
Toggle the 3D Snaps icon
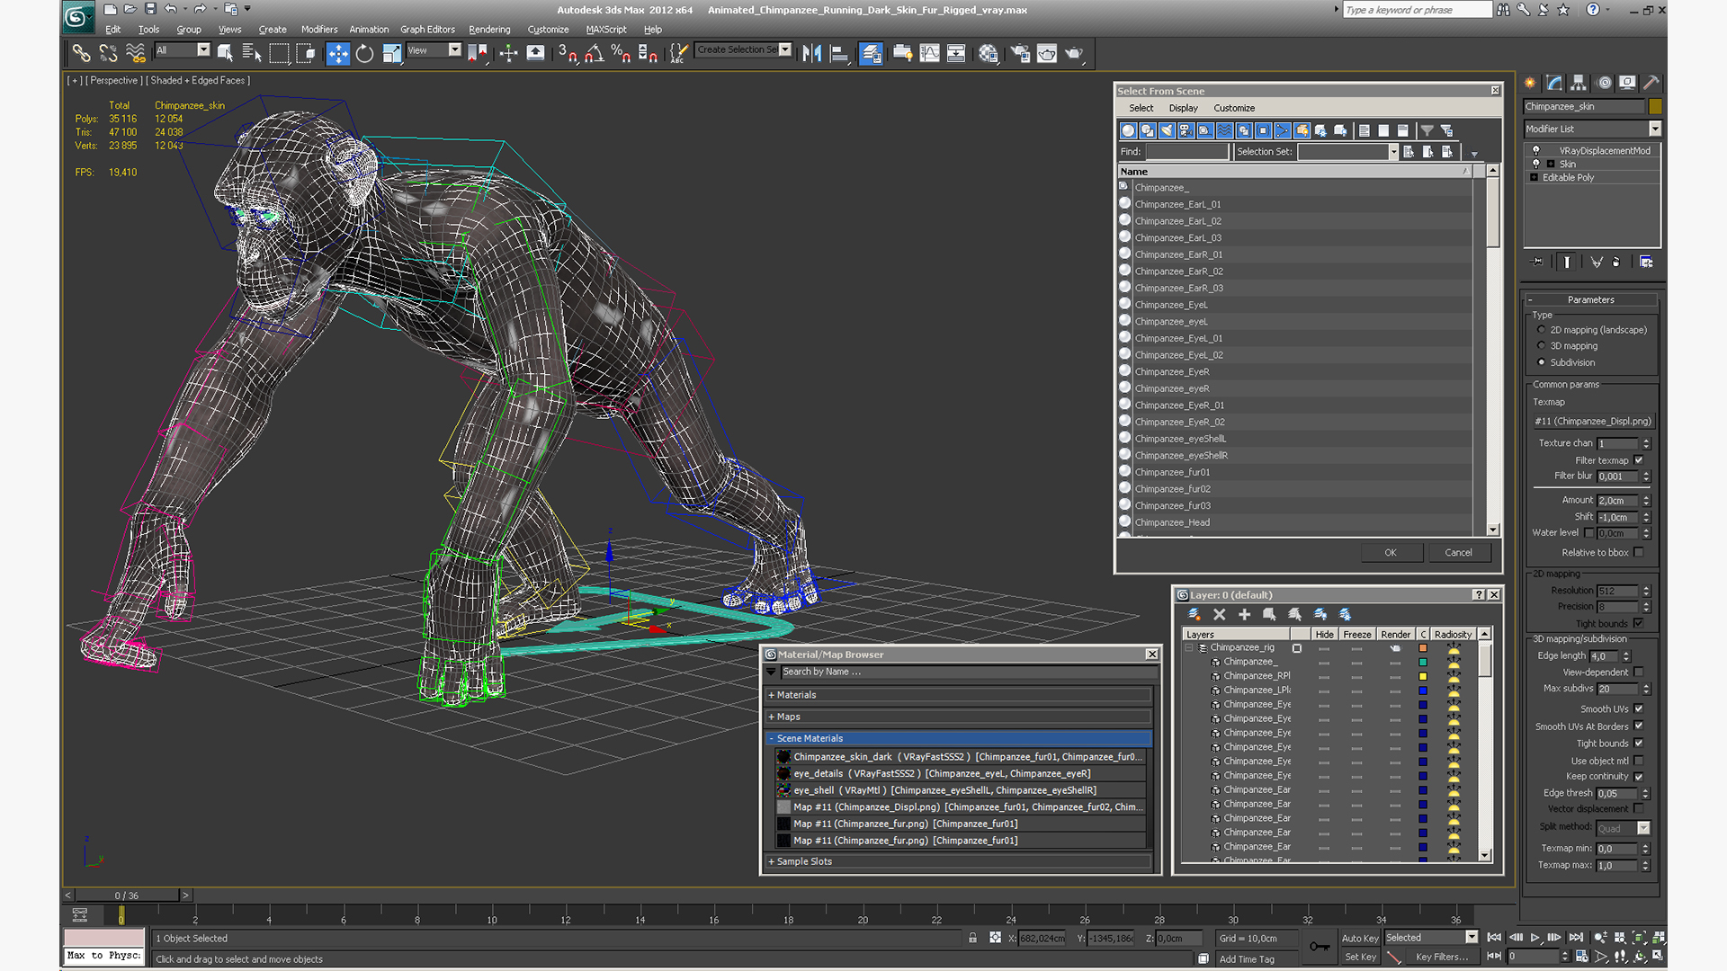click(x=567, y=54)
